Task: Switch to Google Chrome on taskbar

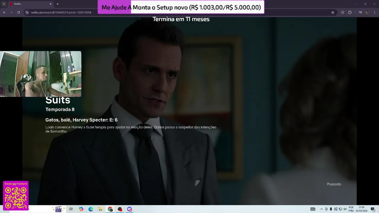Action: pyautogui.click(x=110, y=209)
